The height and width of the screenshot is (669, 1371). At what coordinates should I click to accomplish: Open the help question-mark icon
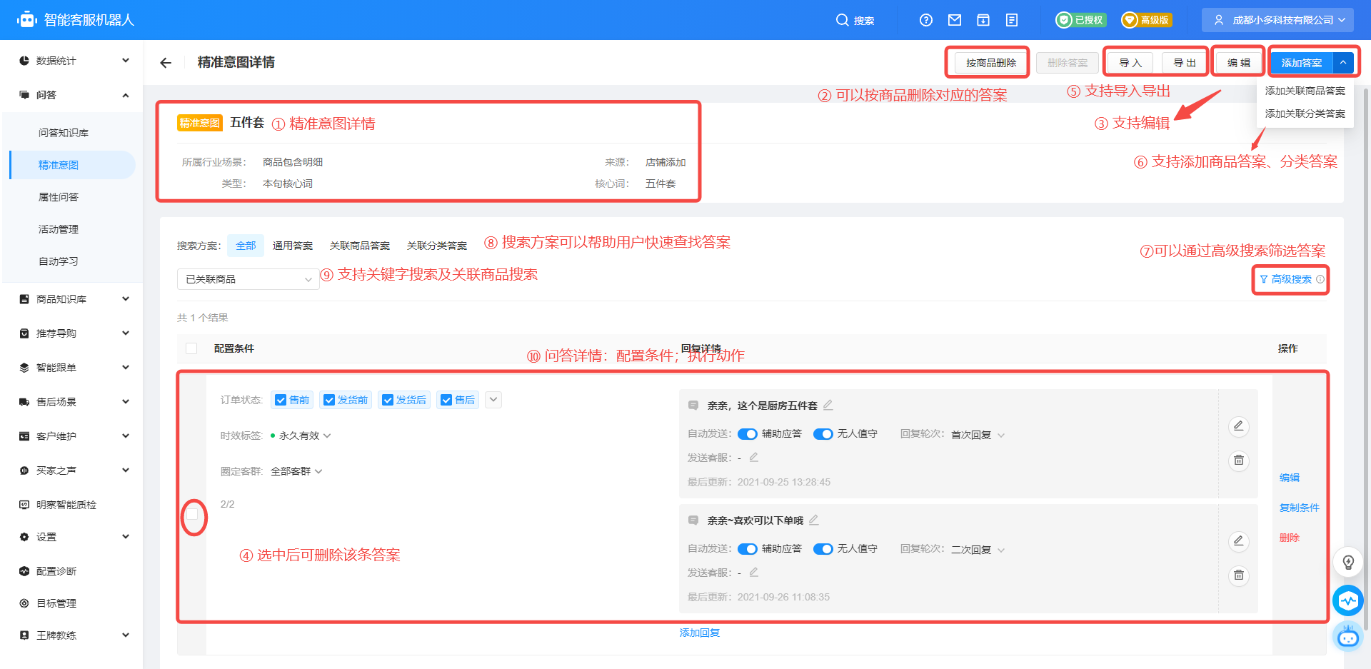[926, 20]
